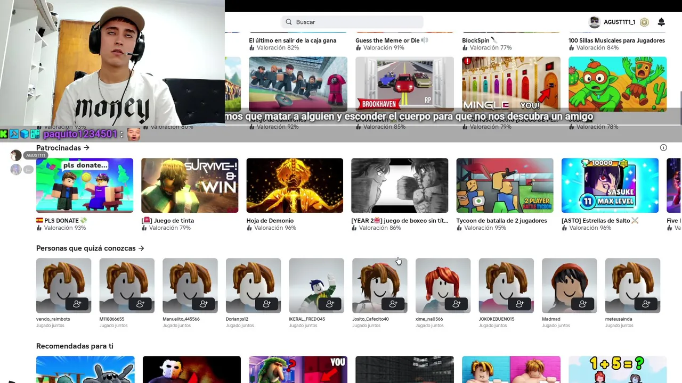This screenshot has width=682, height=383.
Task: Click username JOKOKEBUENO15 text
Action: pyautogui.click(x=497, y=319)
